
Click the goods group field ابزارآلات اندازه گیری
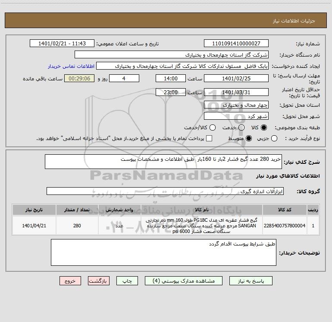tap(165, 191)
